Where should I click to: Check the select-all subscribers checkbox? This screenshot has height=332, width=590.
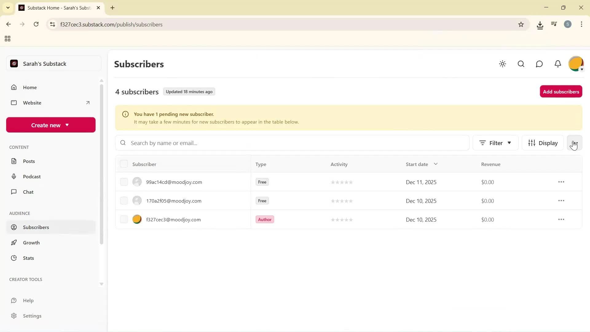[x=124, y=164]
